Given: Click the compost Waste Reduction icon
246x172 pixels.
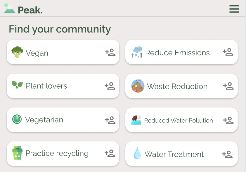Looking at the screenshot, I should click(x=138, y=86).
